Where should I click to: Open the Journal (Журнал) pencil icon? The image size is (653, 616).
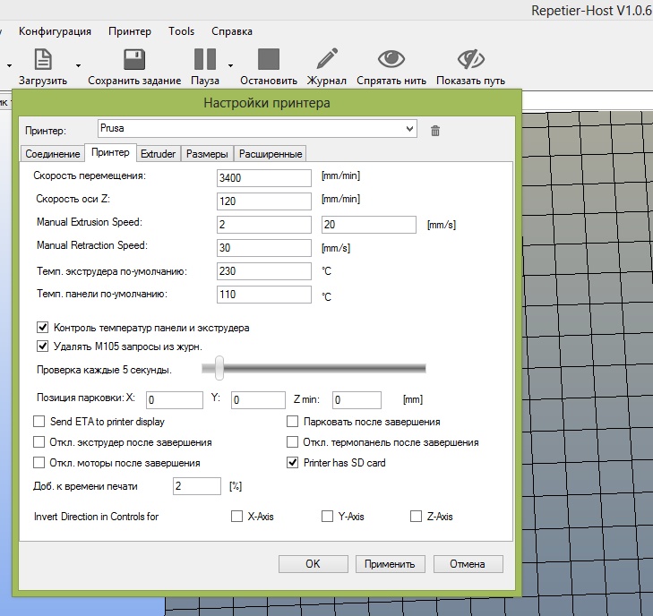pyautogui.click(x=327, y=59)
